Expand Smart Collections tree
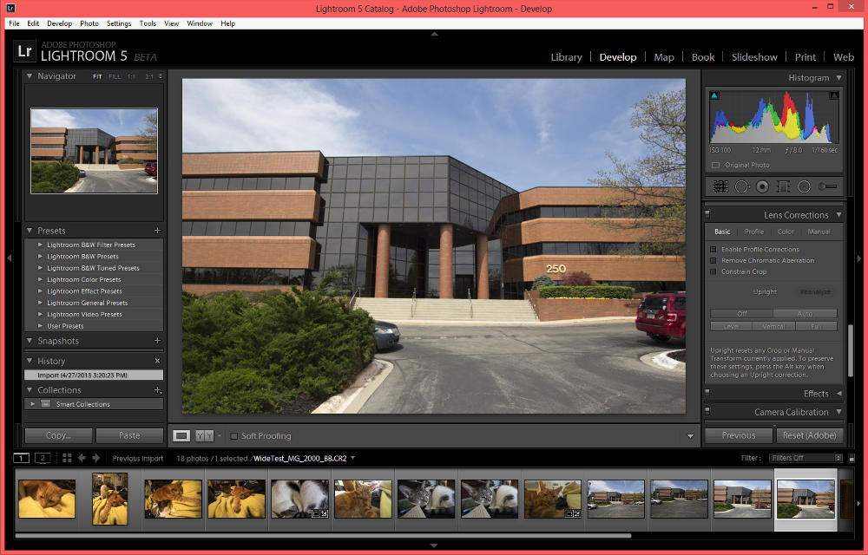The height and width of the screenshot is (555, 868). (x=33, y=404)
